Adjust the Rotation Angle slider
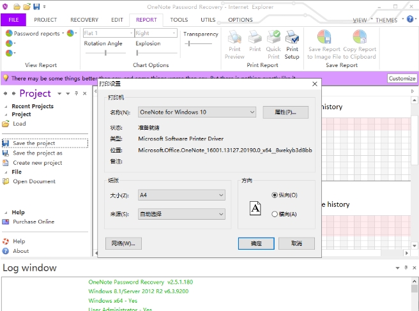This screenshot has height=311, width=419. tap(105, 53)
